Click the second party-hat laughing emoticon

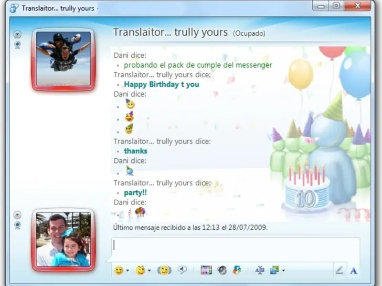click(129, 117)
